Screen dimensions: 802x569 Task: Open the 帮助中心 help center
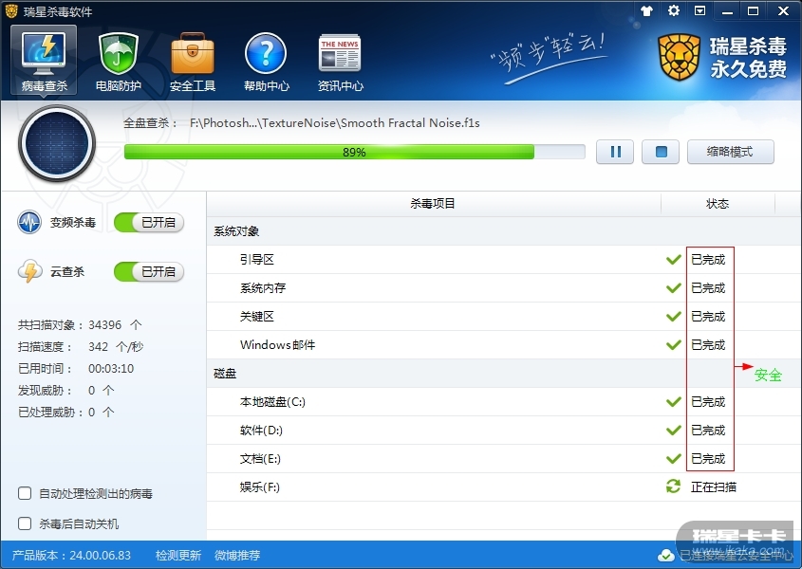coord(266,62)
